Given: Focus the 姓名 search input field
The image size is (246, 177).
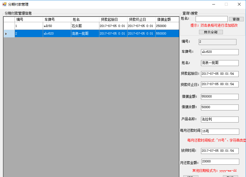Looking at the screenshot, I should coord(211,19).
